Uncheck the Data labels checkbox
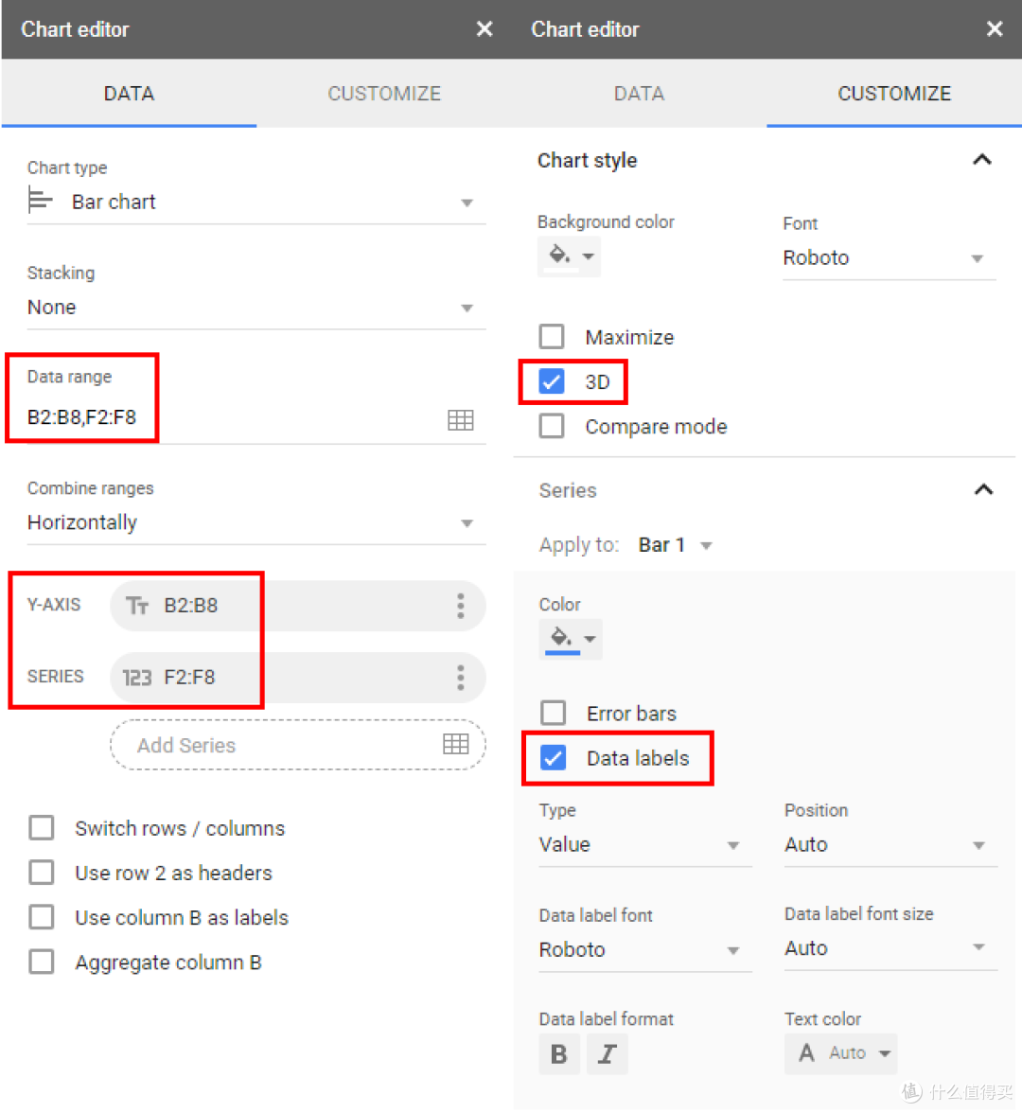The image size is (1022, 1113). coord(553,757)
